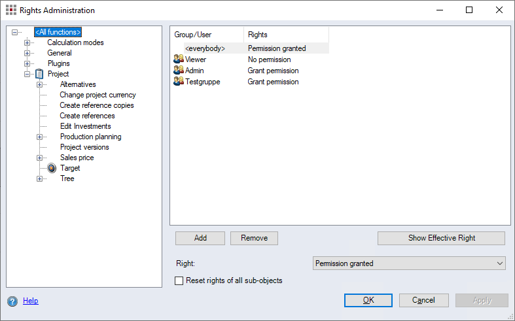Select the <everybody> row in list
The width and height of the screenshot is (515, 321).
pos(205,48)
